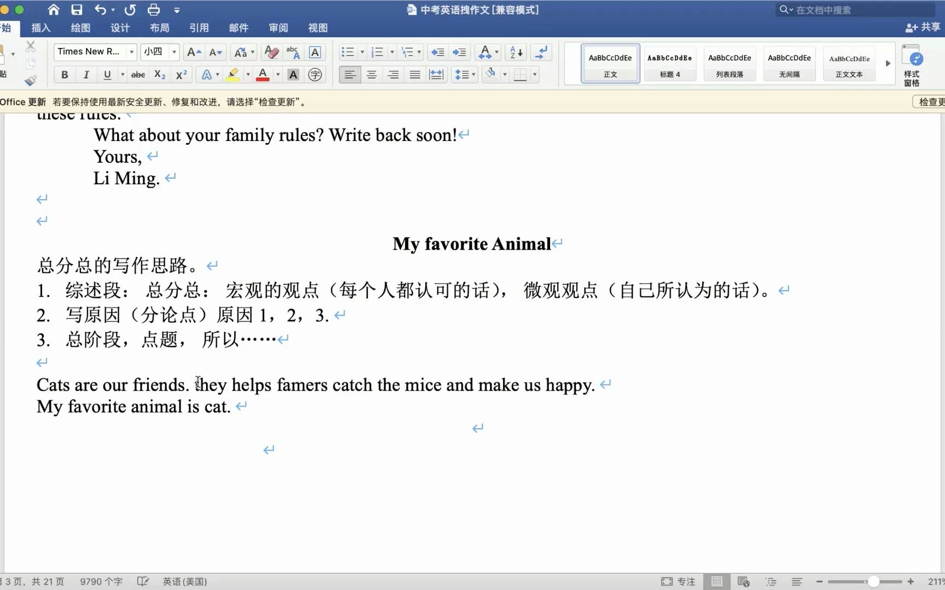Viewport: 945px width, 590px height.
Task: Toggle italic formatting
Action: (x=86, y=74)
